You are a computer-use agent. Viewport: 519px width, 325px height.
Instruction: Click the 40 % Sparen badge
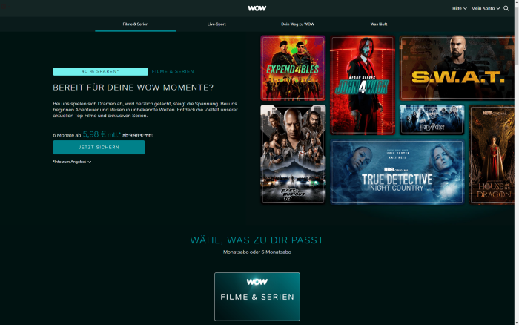(x=100, y=71)
